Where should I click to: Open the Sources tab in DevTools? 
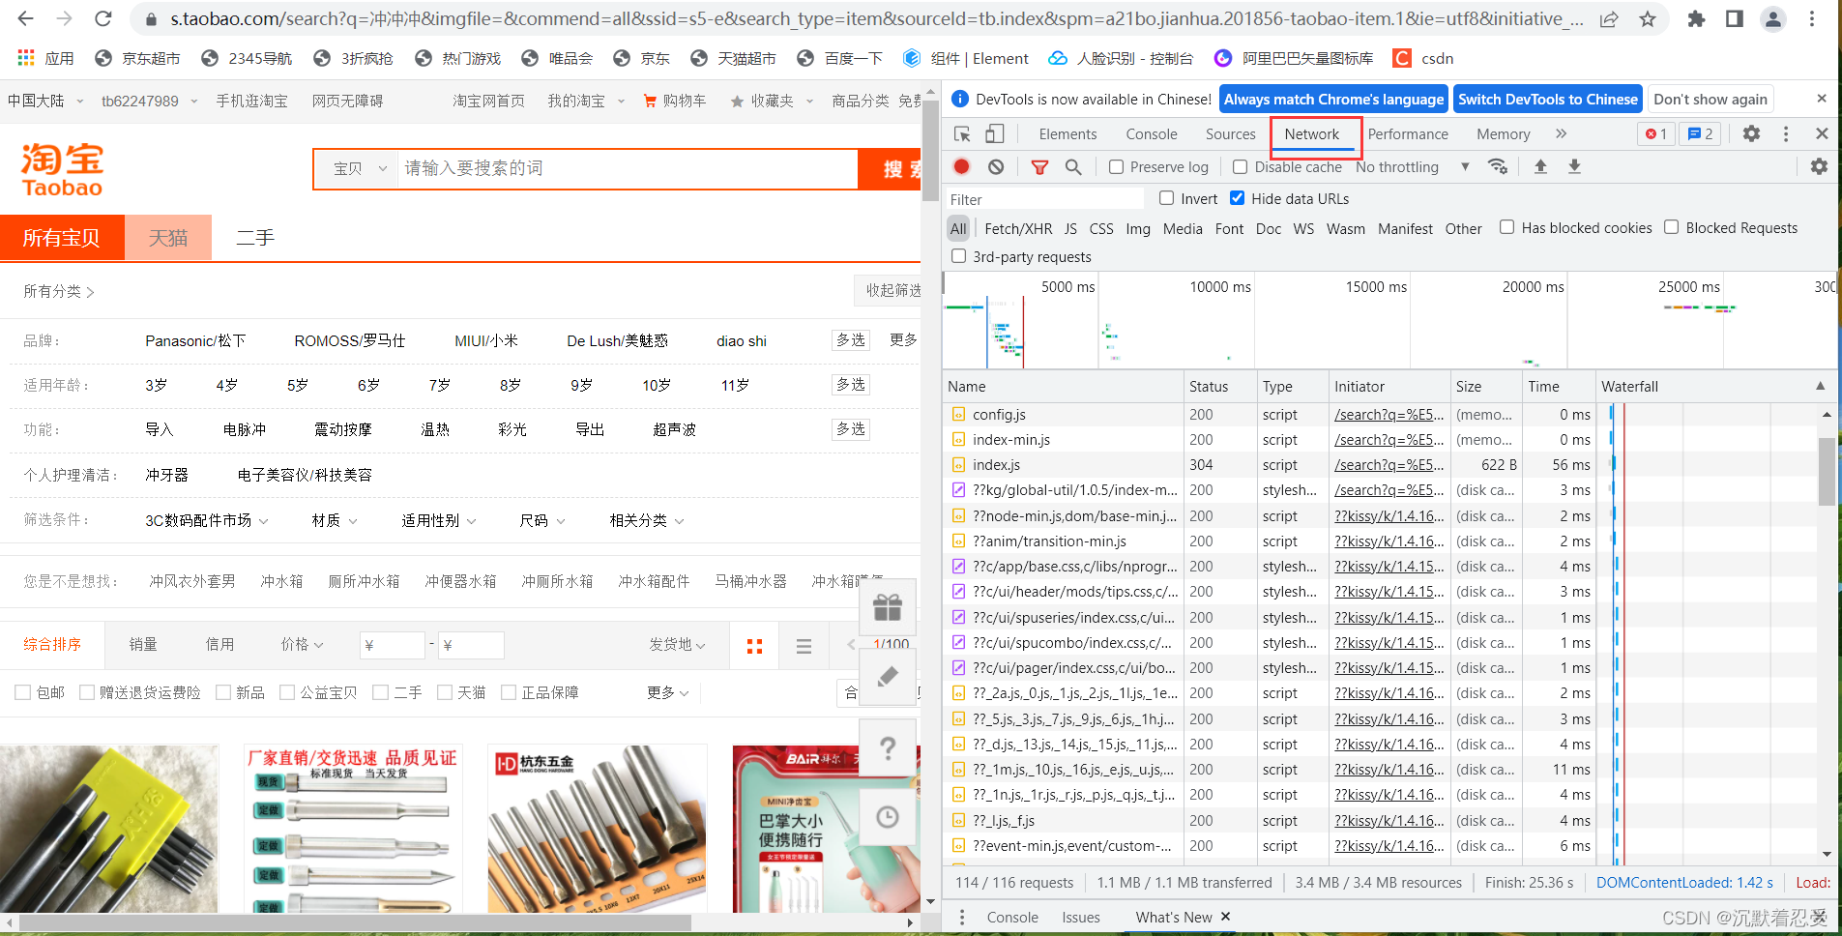(1230, 134)
